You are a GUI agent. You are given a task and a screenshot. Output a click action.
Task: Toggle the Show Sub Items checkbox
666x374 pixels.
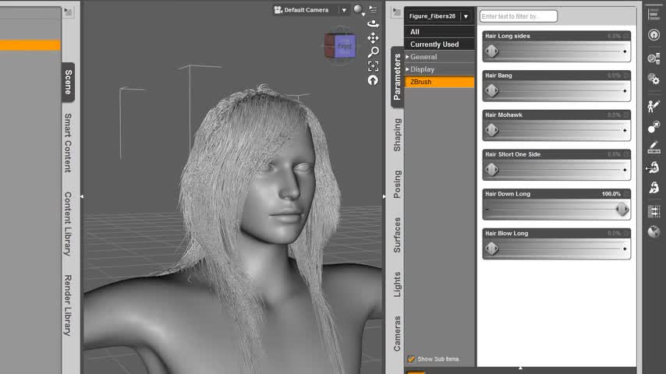coord(411,358)
